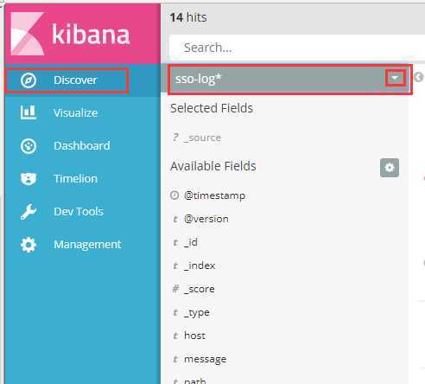Focus the Search query box

(x=296, y=48)
